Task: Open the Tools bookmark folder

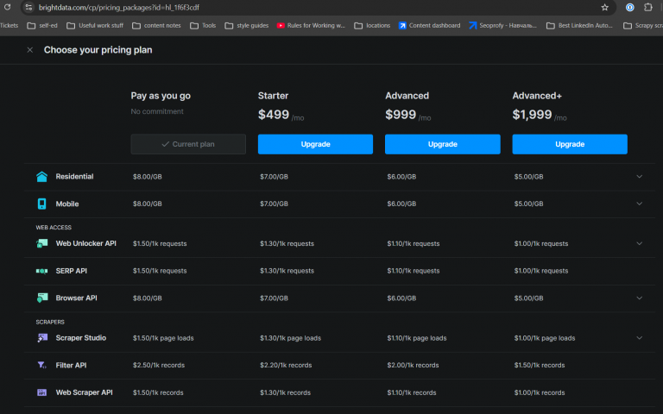Action: 203,25
